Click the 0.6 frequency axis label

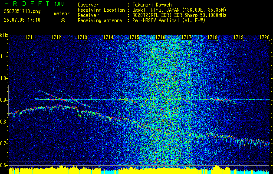pos(3,165)
